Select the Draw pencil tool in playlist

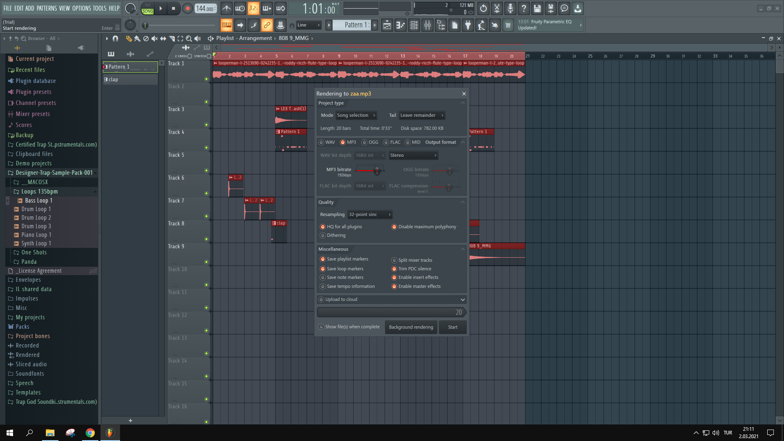coord(129,38)
